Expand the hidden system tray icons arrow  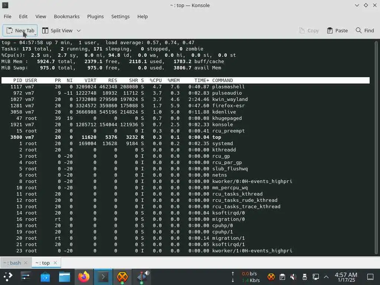click(326, 277)
